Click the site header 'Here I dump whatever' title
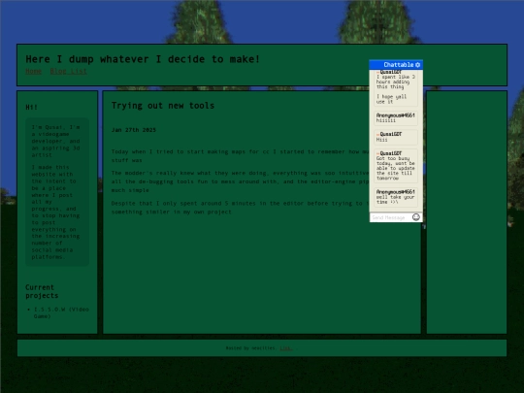Screen dimensions: 524x393 coord(143,59)
